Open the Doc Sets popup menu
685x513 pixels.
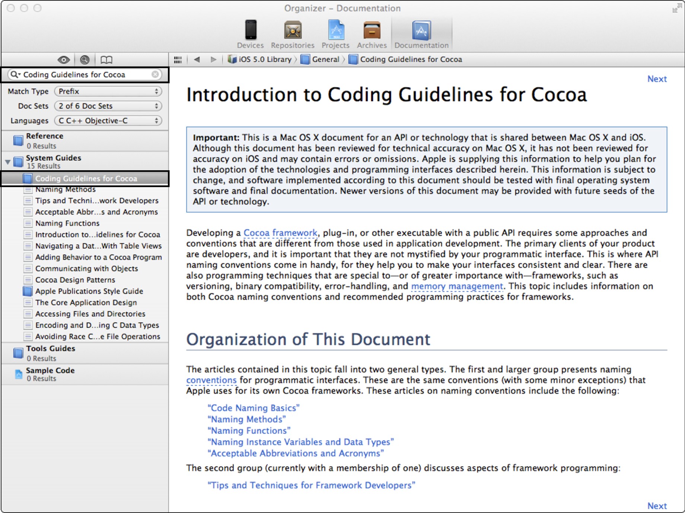[x=108, y=106]
